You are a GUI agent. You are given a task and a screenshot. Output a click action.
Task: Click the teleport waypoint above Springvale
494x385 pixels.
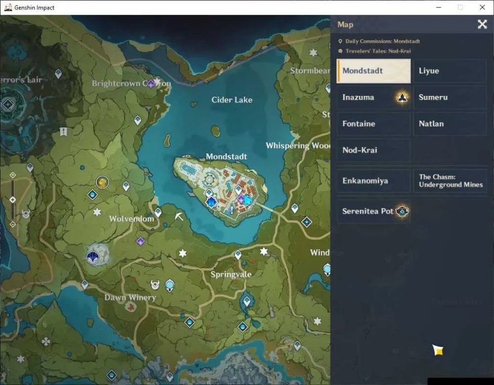pos(238,254)
